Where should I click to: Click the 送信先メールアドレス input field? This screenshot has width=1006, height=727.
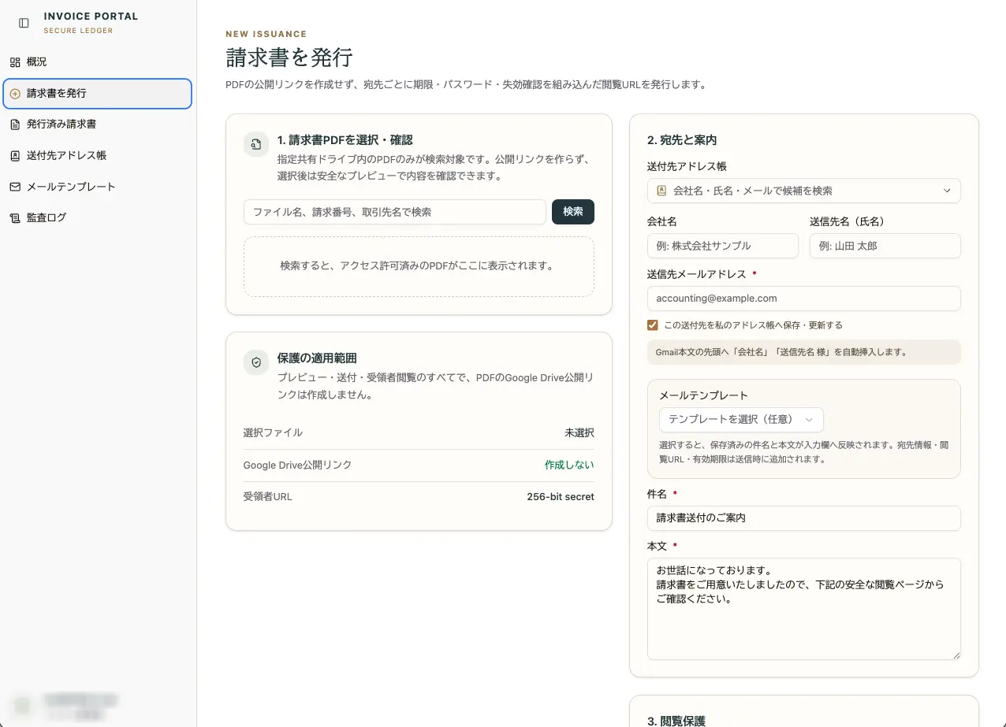pos(803,299)
